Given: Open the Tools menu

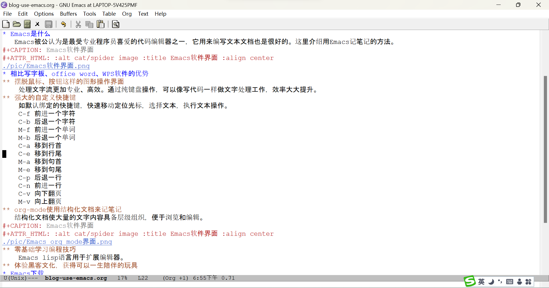Looking at the screenshot, I should (x=89, y=14).
